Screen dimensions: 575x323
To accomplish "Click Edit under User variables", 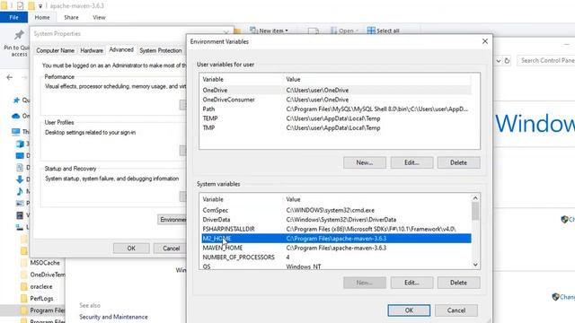I will tap(411, 162).
